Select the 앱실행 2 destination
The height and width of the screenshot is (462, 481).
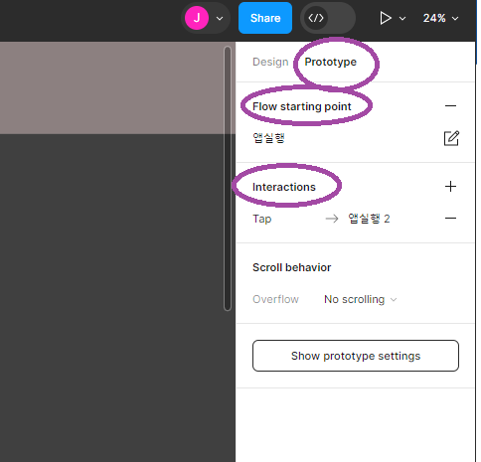[x=369, y=219]
